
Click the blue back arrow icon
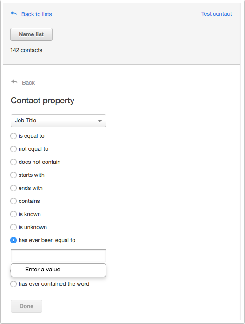pyautogui.click(x=13, y=13)
